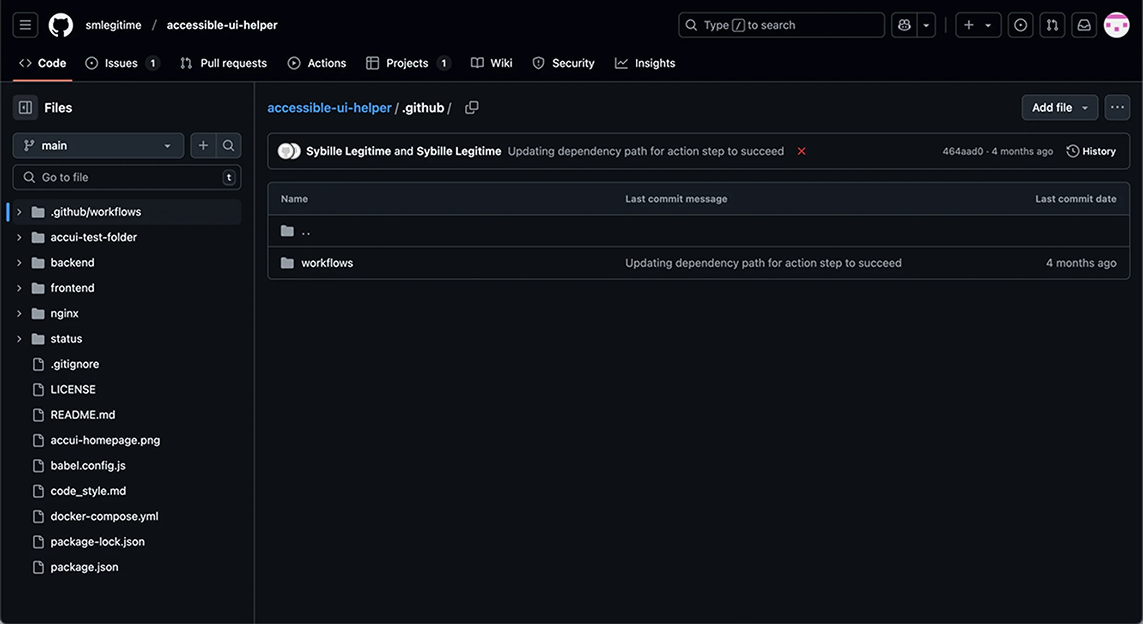This screenshot has width=1143, height=624.
Task: Open the workflows folder in the list
Action: [327, 263]
